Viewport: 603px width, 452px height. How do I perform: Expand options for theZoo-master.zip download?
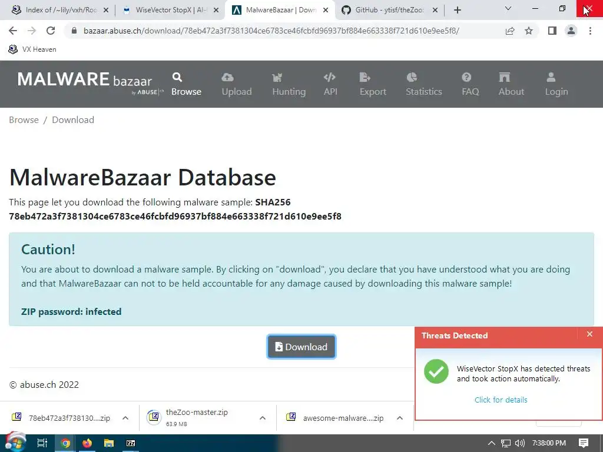pyautogui.click(x=263, y=418)
